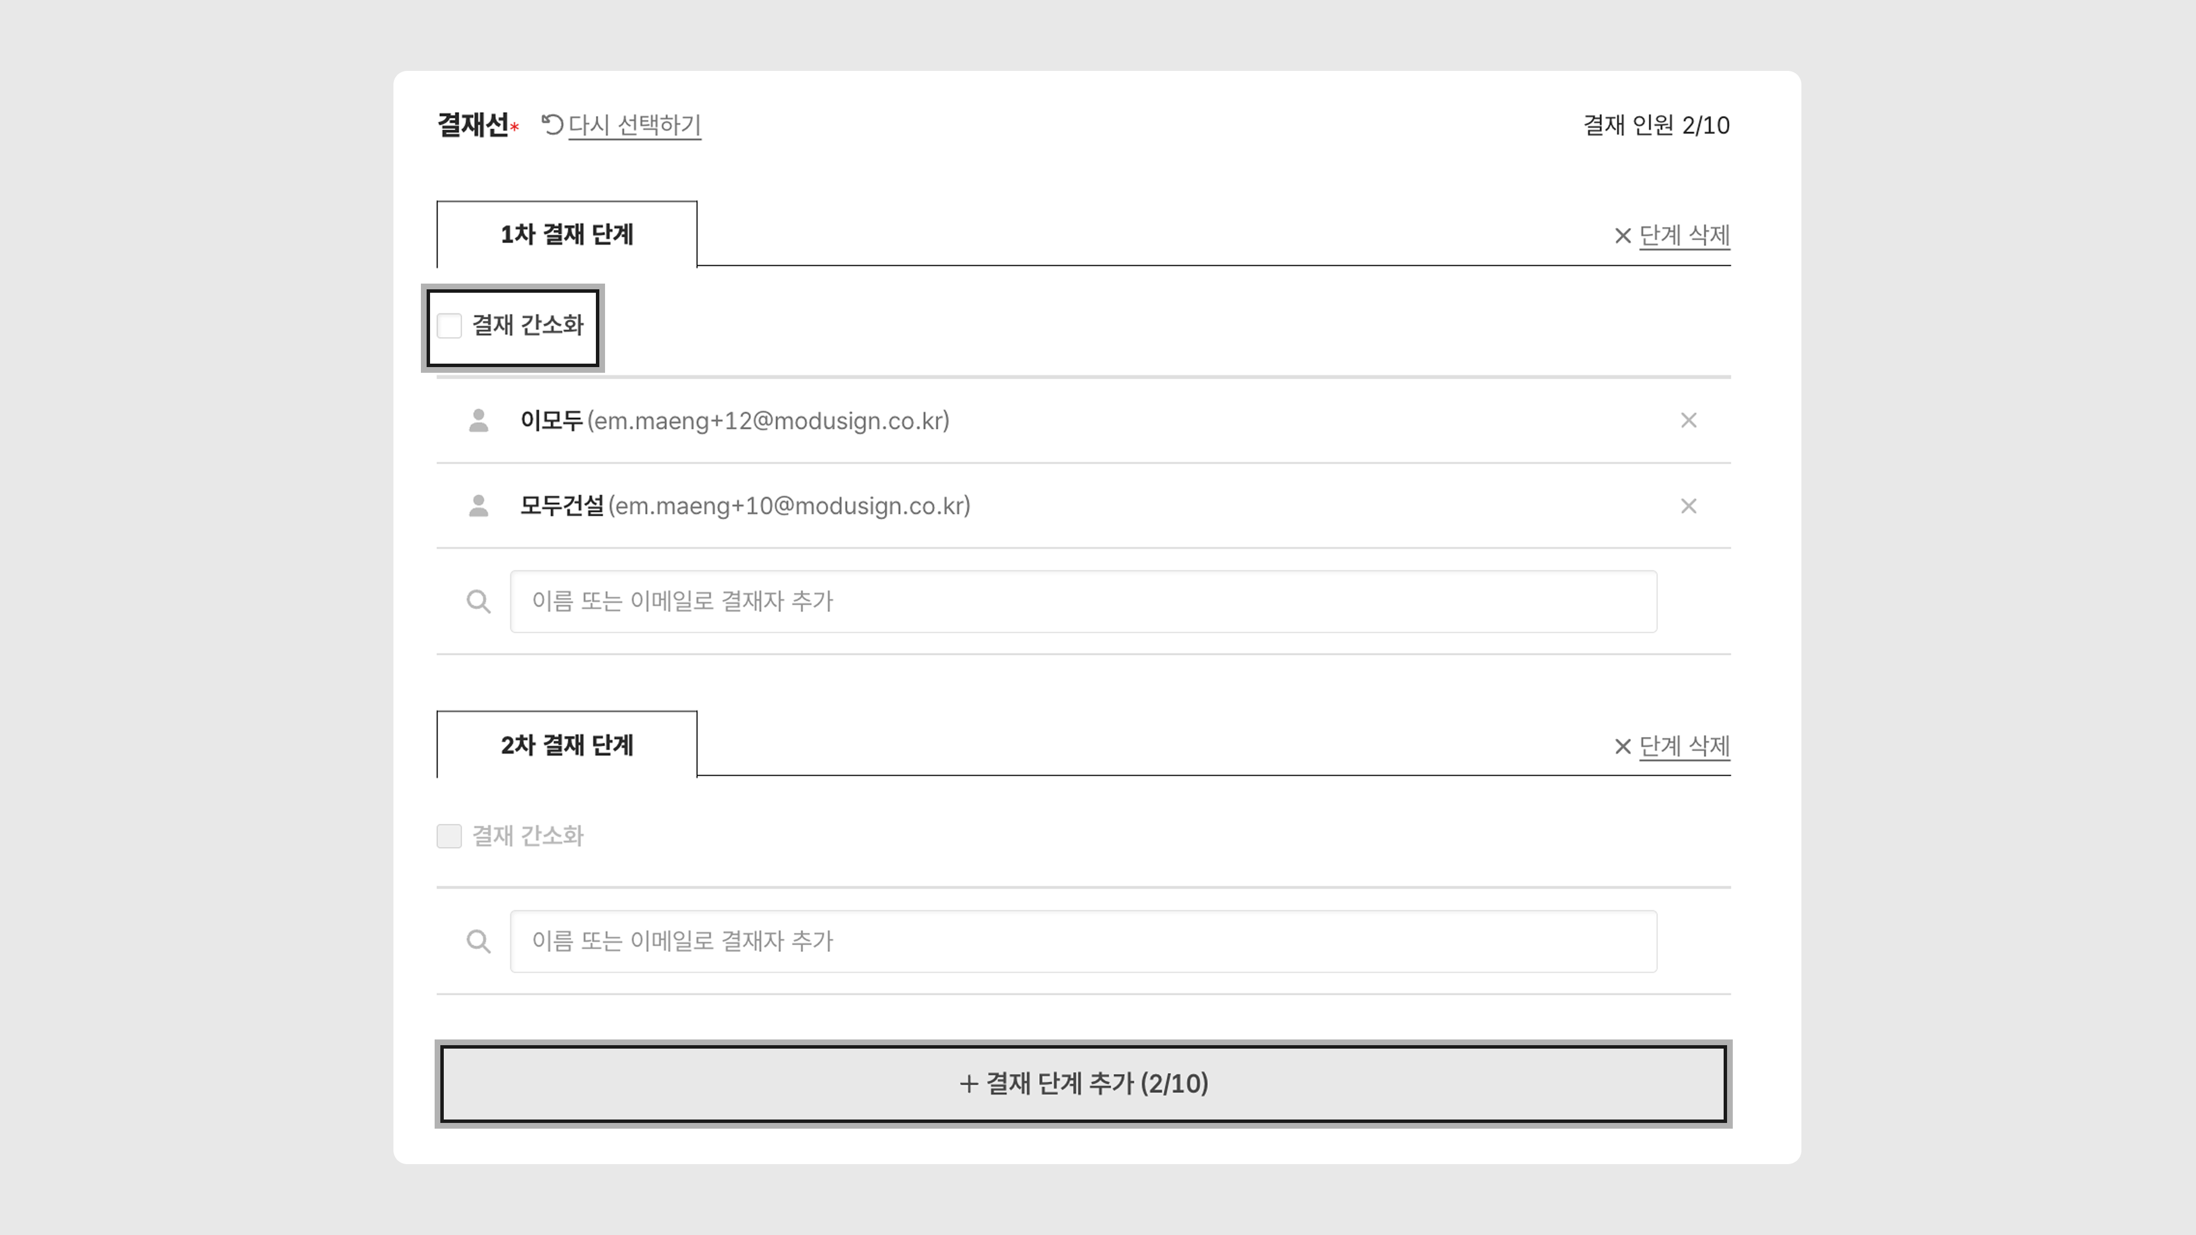The width and height of the screenshot is (2196, 1235).
Task: Click the 결재 간소화 label in 1차 단계
Action: pyautogui.click(x=528, y=325)
